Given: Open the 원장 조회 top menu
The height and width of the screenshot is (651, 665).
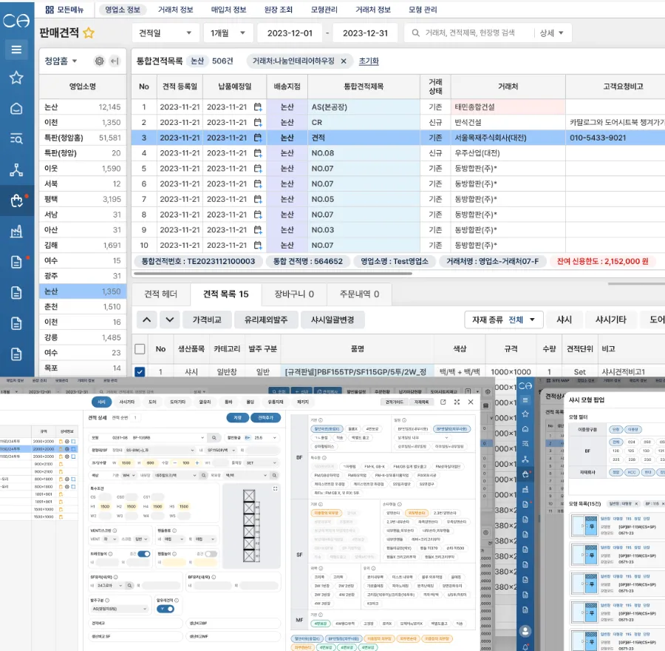Looking at the screenshot, I should 279,10.
